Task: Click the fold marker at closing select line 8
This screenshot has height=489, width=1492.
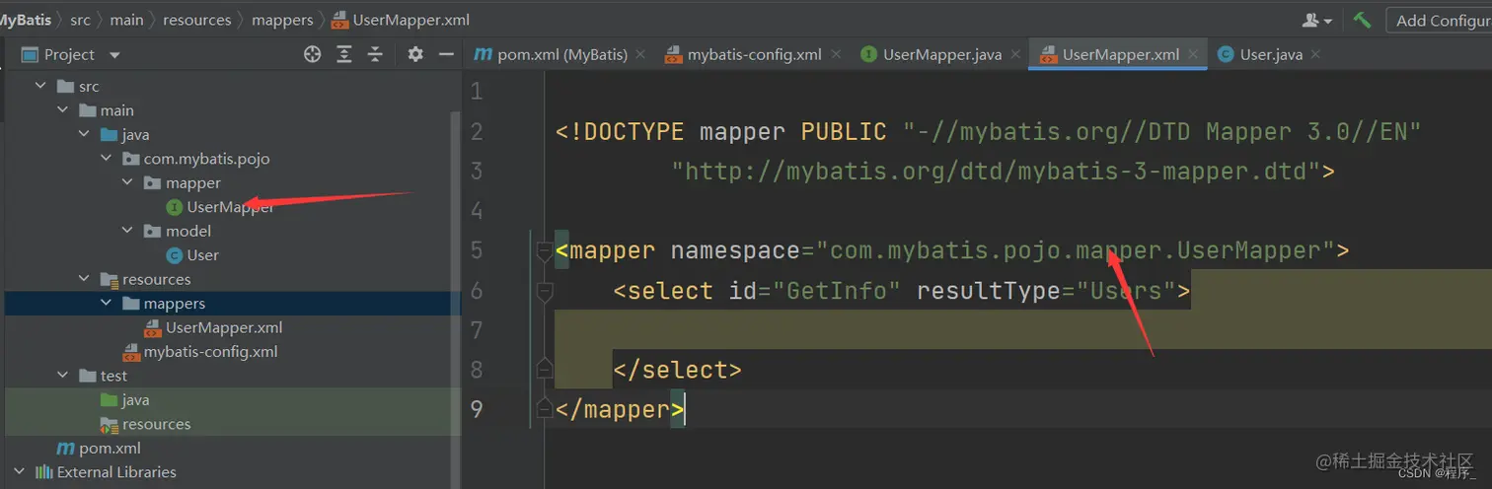Action: pos(544,370)
